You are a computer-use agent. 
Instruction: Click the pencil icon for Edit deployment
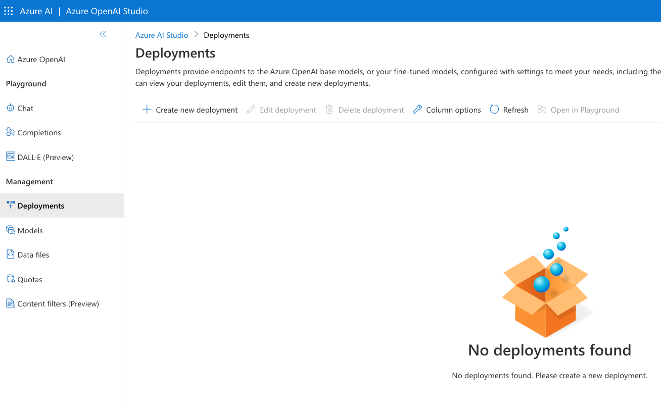[251, 110]
